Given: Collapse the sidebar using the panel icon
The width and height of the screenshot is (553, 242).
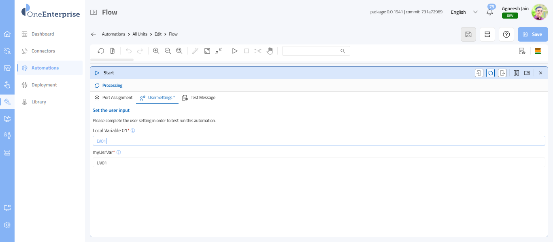Looking at the screenshot, I should [x=94, y=13].
